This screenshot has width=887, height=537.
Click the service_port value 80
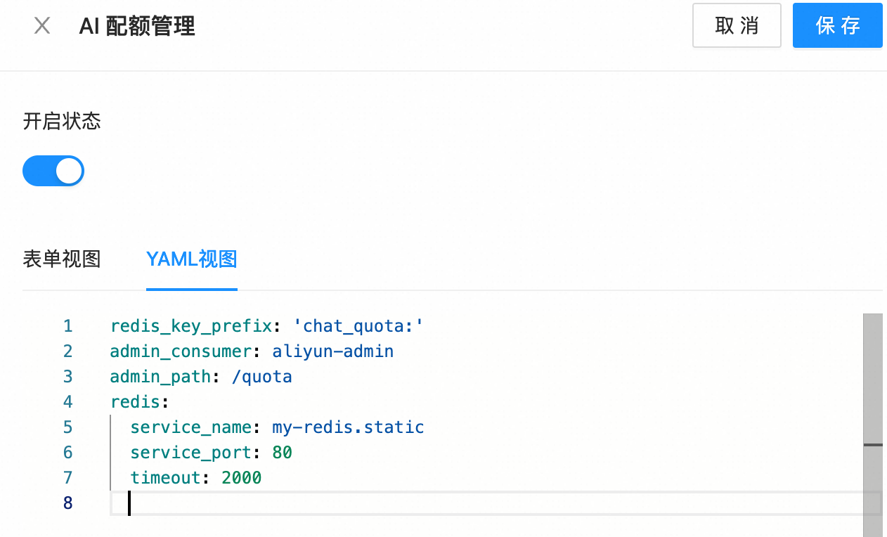coord(282,453)
